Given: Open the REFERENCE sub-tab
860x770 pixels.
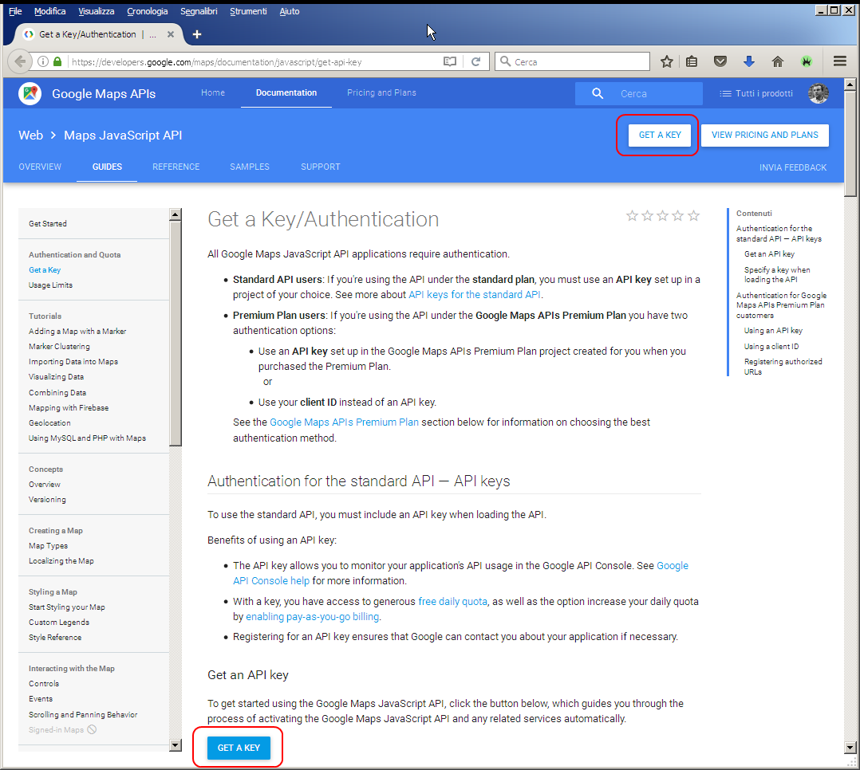Looking at the screenshot, I should click(x=176, y=167).
